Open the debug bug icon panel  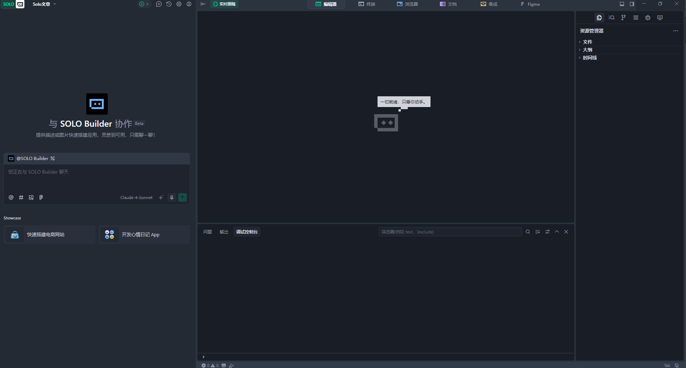(x=648, y=18)
